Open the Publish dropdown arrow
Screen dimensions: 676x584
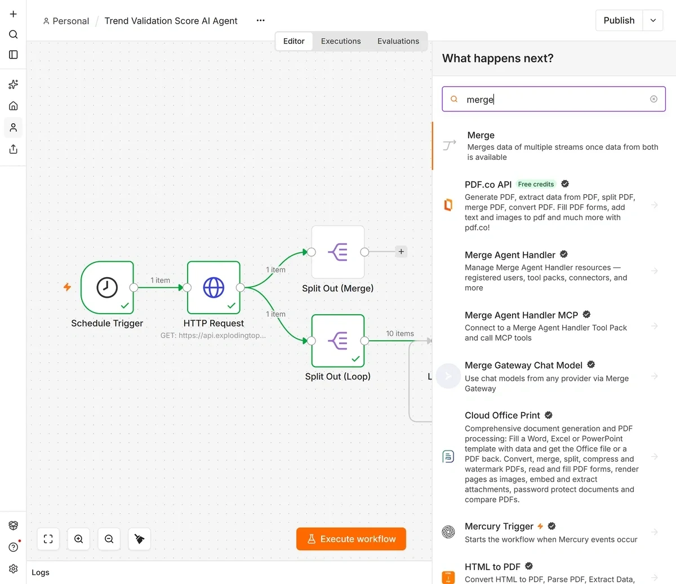pos(653,20)
